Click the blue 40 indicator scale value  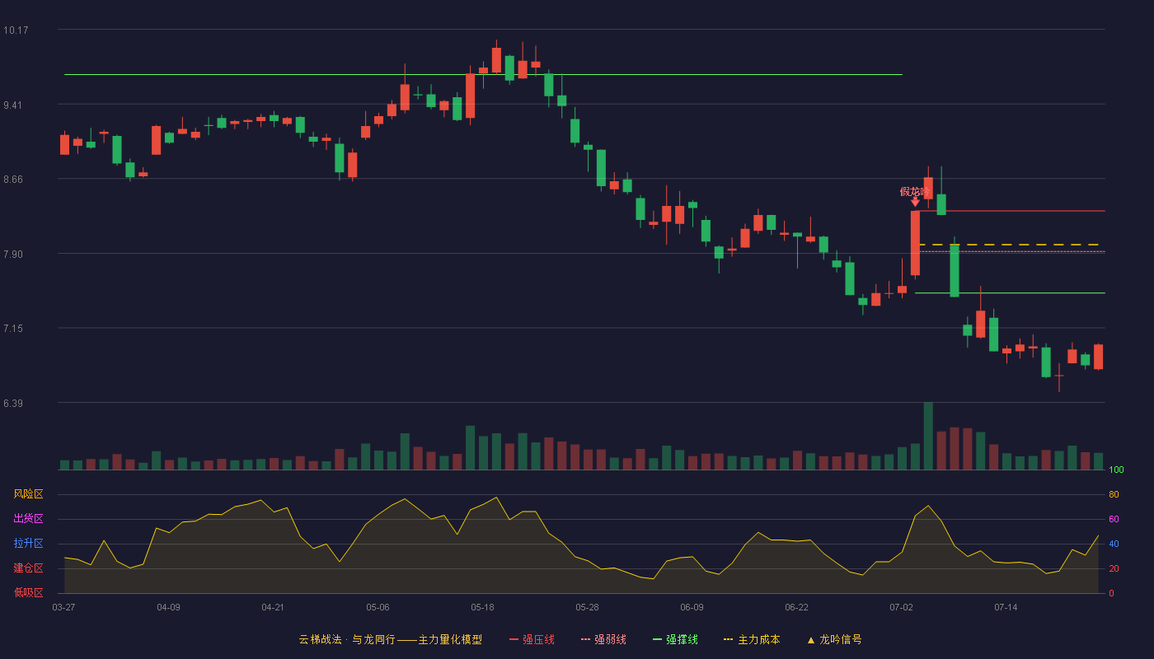click(x=1114, y=544)
